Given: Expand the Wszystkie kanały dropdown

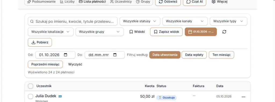Looking at the screenshot, I should point(185,21).
